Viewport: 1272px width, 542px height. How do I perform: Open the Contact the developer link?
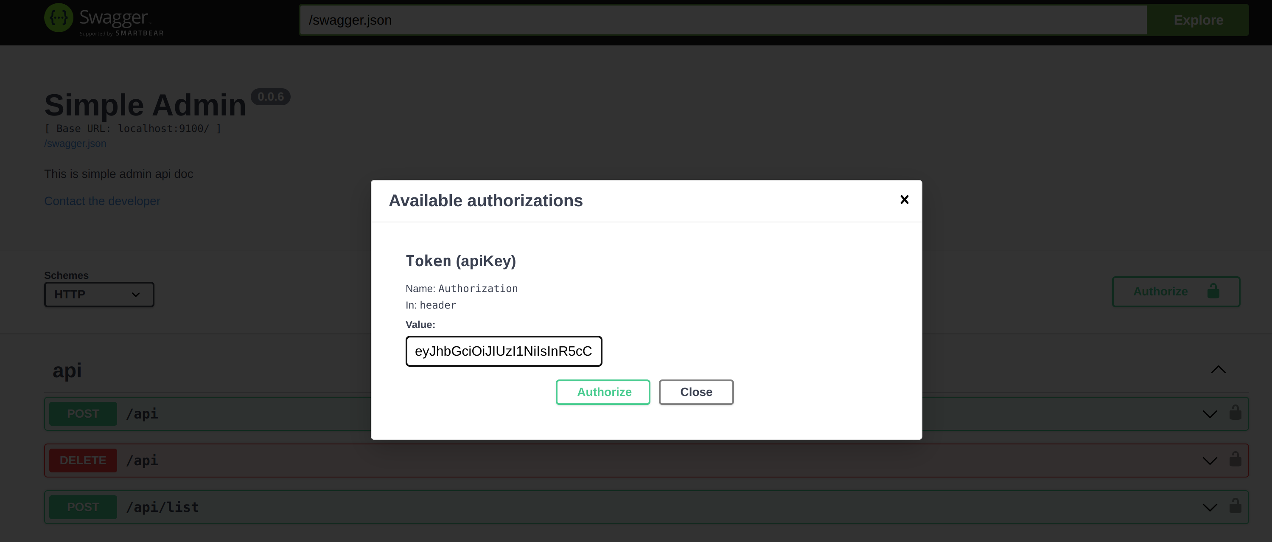[x=102, y=201]
